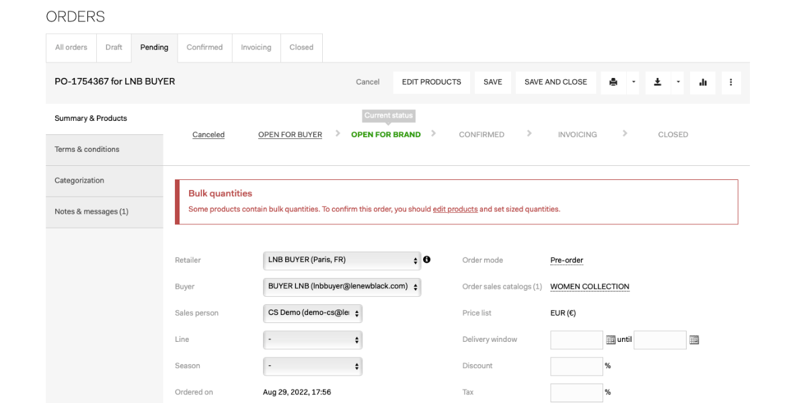The image size is (807, 403).
Task: Click the OPEN FOR BRAND status
Action: tap(386, 135)
